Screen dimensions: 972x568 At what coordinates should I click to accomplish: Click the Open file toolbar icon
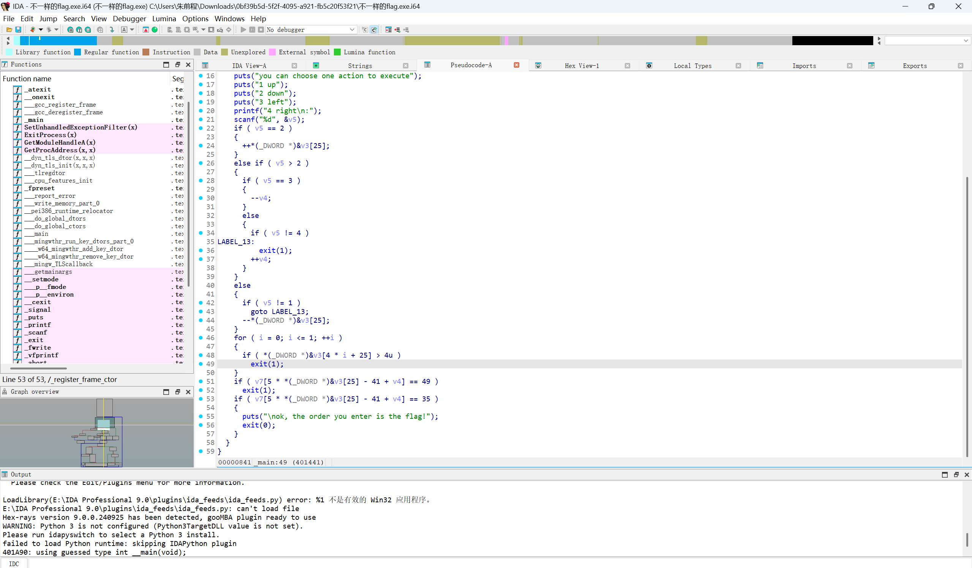click(9, 30)
